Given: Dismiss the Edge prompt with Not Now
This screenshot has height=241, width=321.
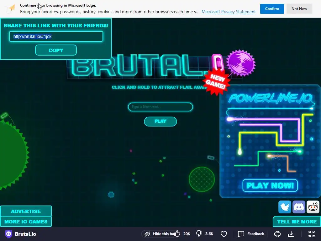Looking at the screenshot, I should tap(299, 8).
